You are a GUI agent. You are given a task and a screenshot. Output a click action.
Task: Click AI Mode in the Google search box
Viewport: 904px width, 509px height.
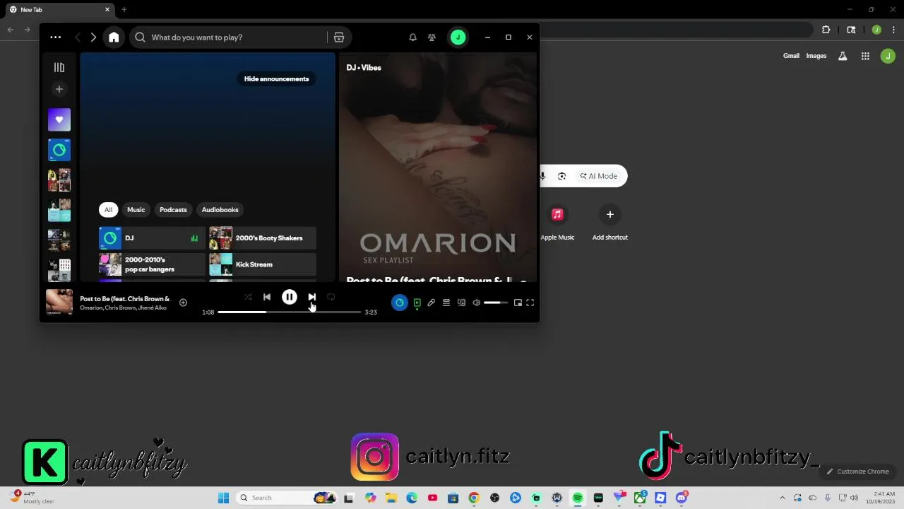click(x=599, y=176)
